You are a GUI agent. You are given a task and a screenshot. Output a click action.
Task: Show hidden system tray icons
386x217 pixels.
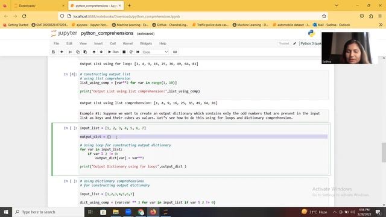point(335,212)
